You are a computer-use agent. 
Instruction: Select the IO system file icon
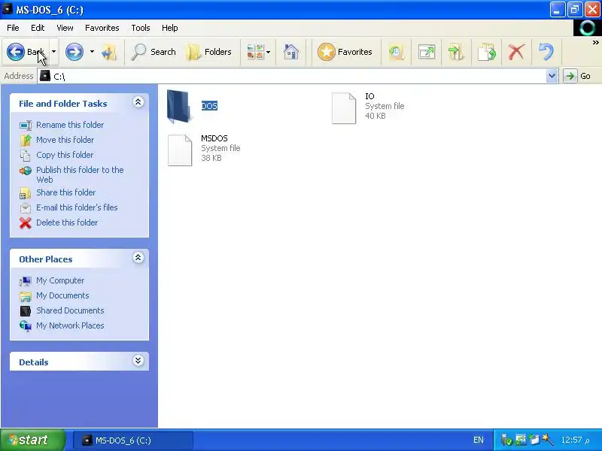[344, 108]
